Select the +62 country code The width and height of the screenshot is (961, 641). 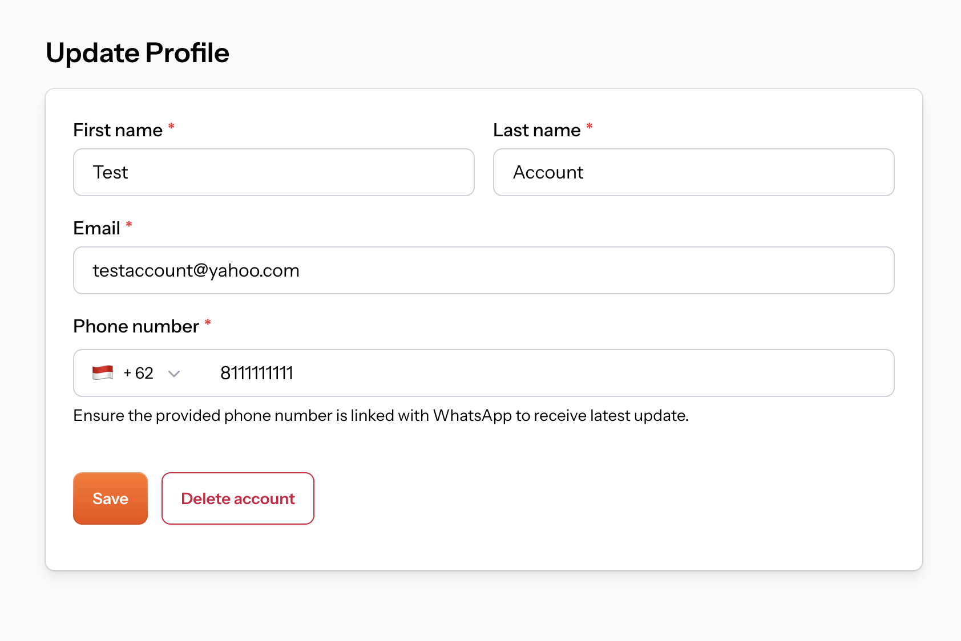point(138,373)
